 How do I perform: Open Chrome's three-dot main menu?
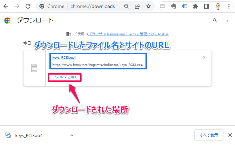point(228,6)
